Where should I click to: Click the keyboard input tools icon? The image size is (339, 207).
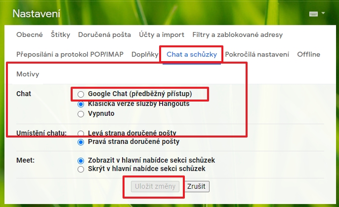313,14
